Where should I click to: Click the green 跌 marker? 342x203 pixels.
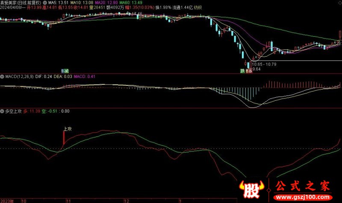(x=242, y=71)
